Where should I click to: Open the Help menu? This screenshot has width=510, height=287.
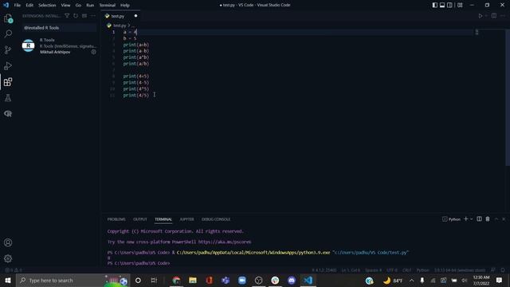[125, 5]
